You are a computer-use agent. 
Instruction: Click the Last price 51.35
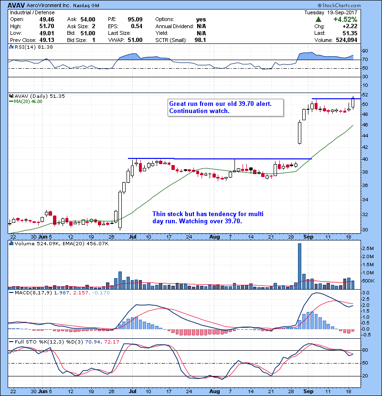pos(350,33)
